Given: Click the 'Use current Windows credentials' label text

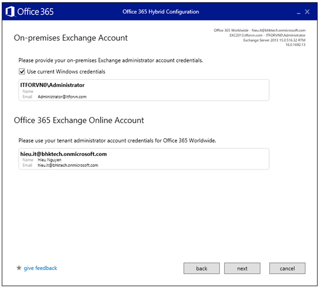Looking at the screenshot, I should (66, 72).
